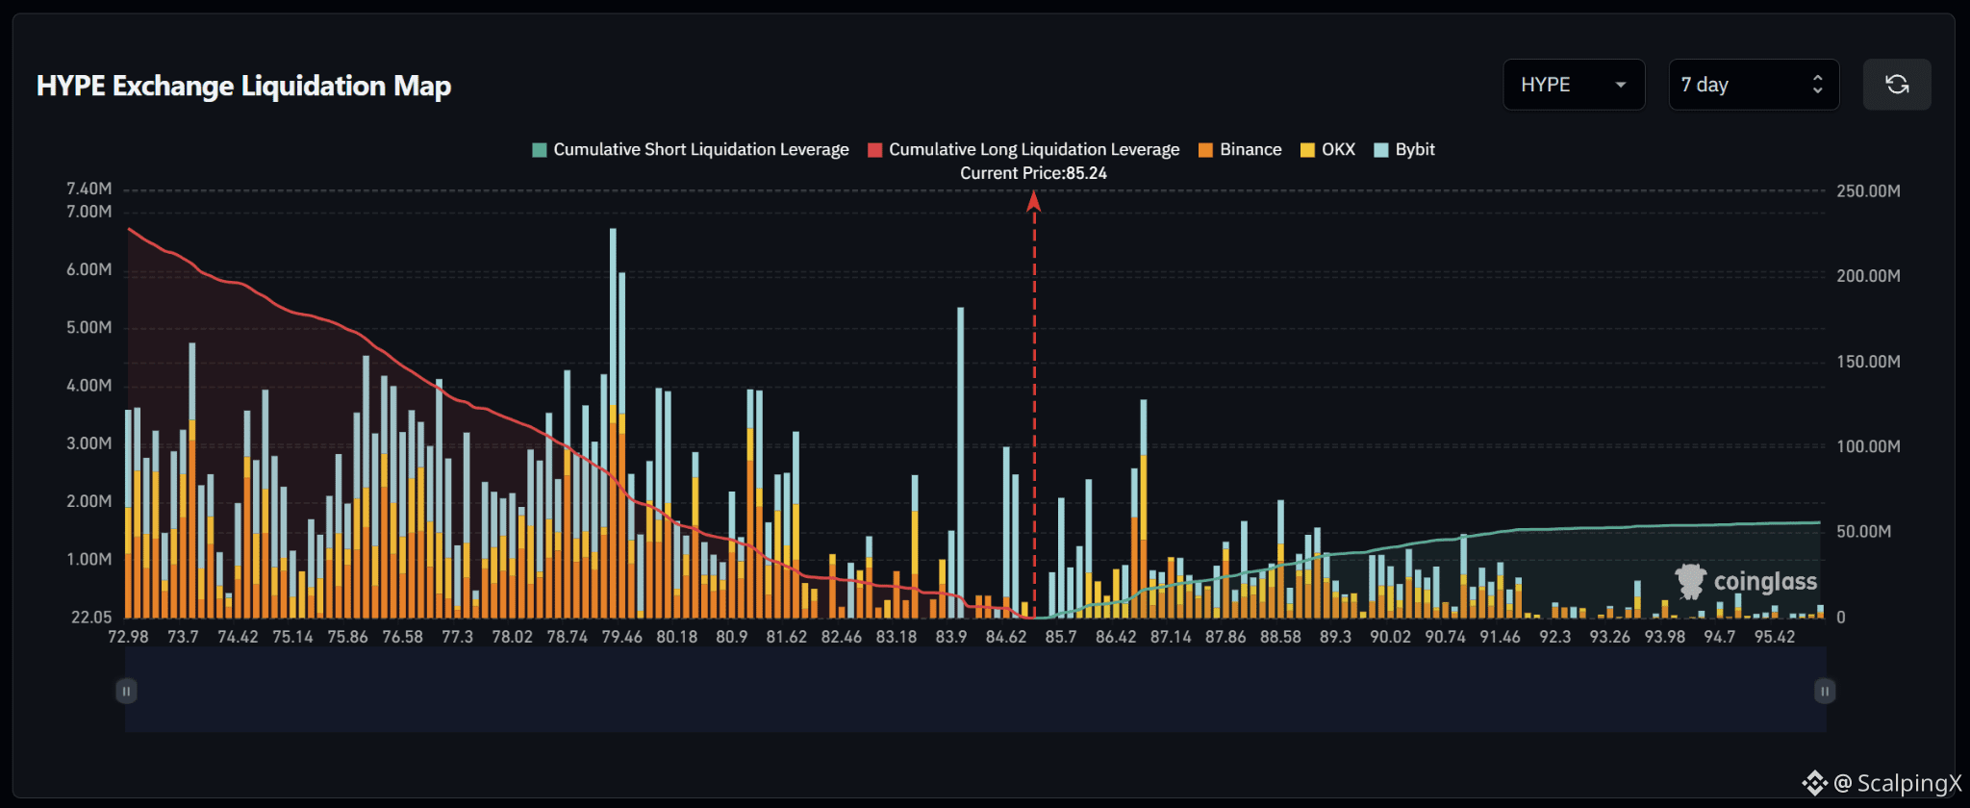Click the 250.00M right axis value
1970x808 pixels.
[x=1868, y=191]
